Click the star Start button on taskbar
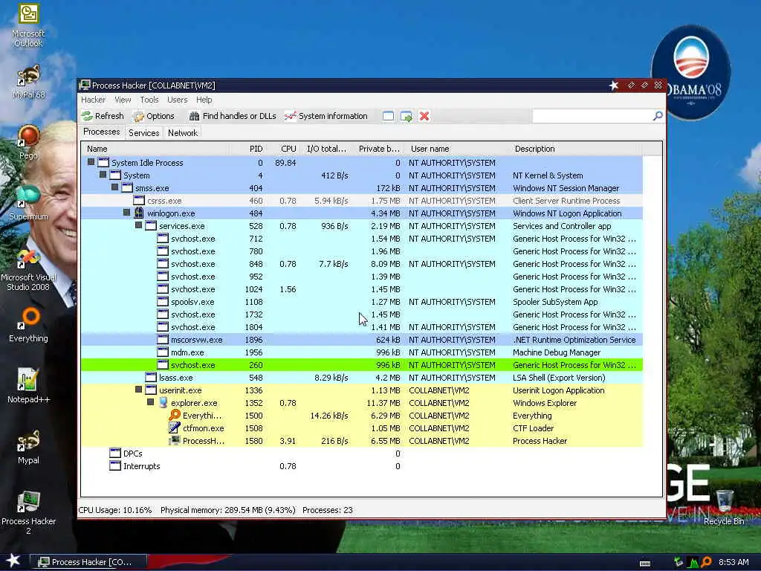This screenshot has height=571, width=761. (x=13, y=561)
